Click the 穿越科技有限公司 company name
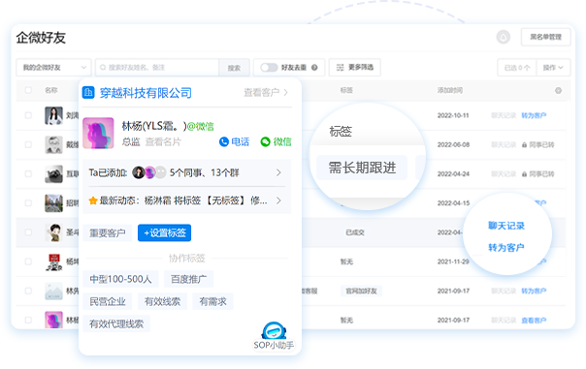This screenshot has height=369, width=586. (x=146, y=93)
